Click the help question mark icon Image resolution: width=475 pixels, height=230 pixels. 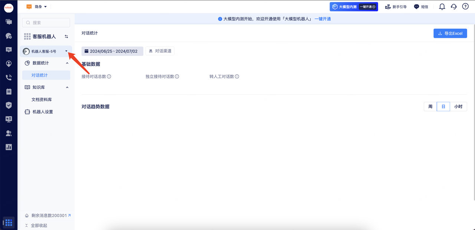tap(465, 7)
